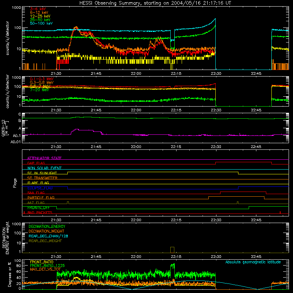Select the 'SC_IN_SUNLIGHT' flag label
This screenshot has width=293, height=293.
(42, 173)
